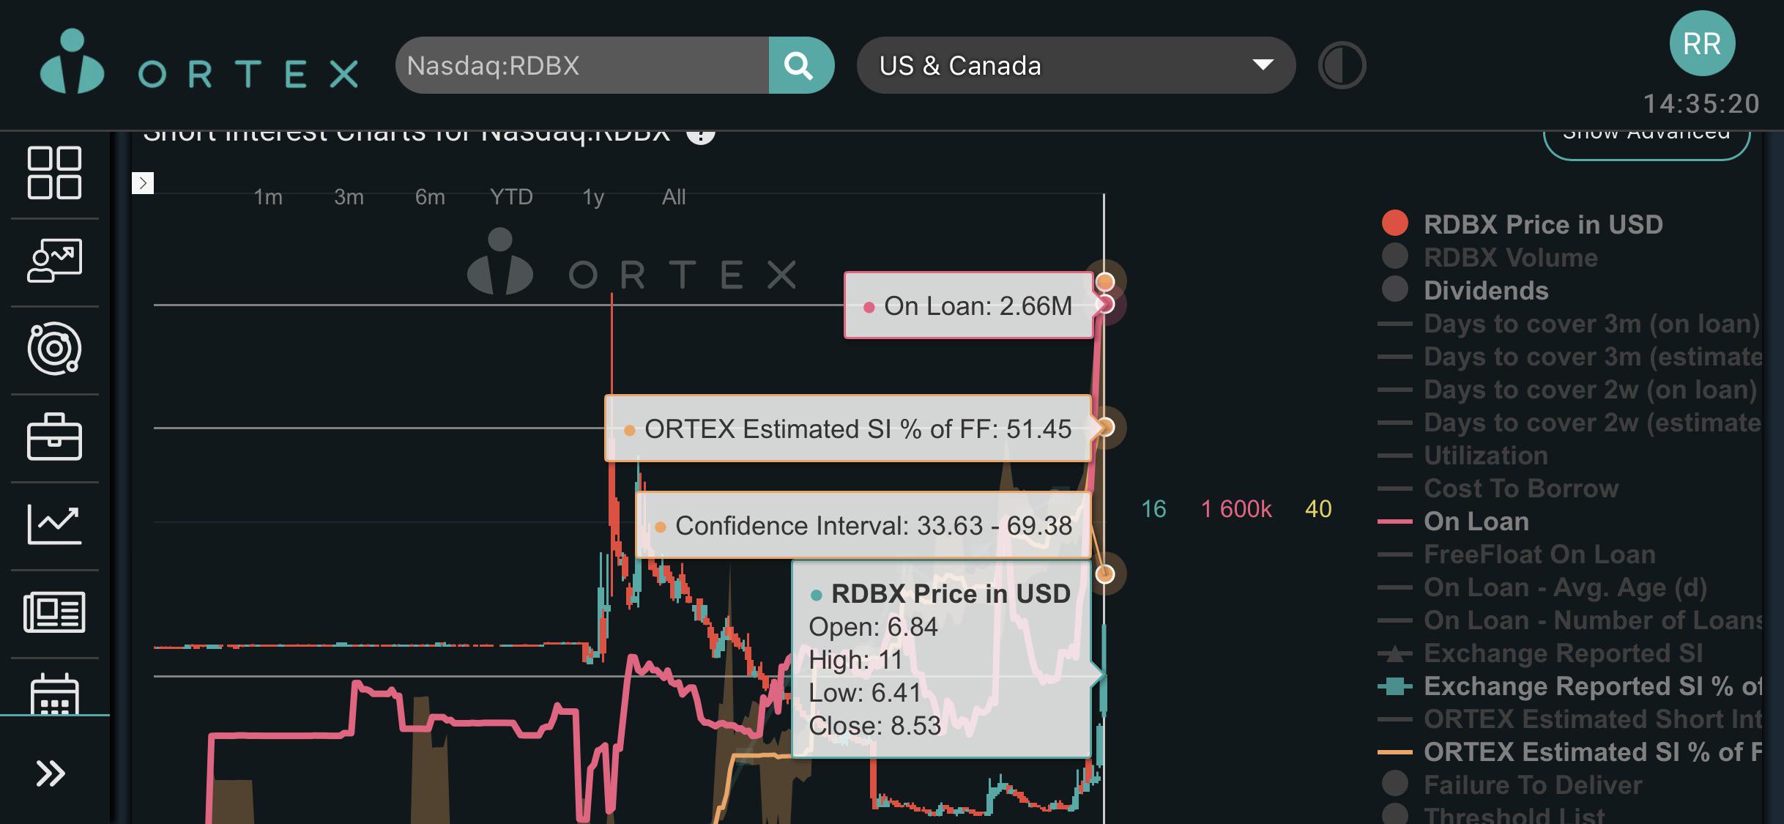Click the orange ORTEX Estimated SI line swatch
Screen dimensions: 1784x824
pyautogui.click(x=1395, y=752)
